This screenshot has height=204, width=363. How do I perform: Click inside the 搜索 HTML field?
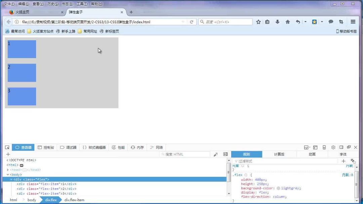point(185,154)
